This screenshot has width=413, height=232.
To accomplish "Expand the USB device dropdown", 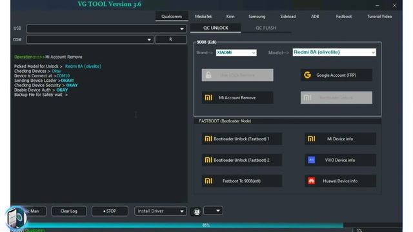I will 106,28.
